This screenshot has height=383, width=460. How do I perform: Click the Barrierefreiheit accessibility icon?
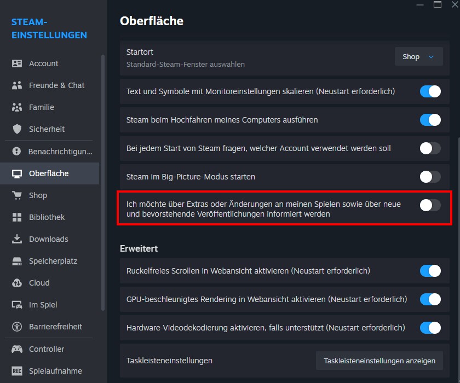[x=17, y=327]
